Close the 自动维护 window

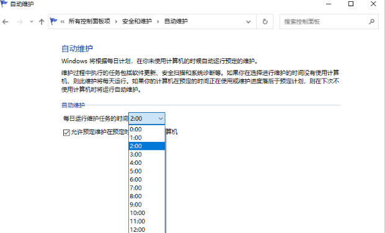coord(373,4)
